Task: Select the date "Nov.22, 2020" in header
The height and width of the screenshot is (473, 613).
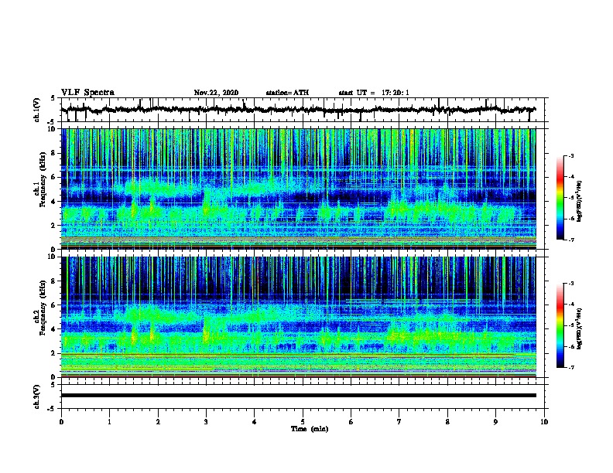Action: [x=216, y=93]
